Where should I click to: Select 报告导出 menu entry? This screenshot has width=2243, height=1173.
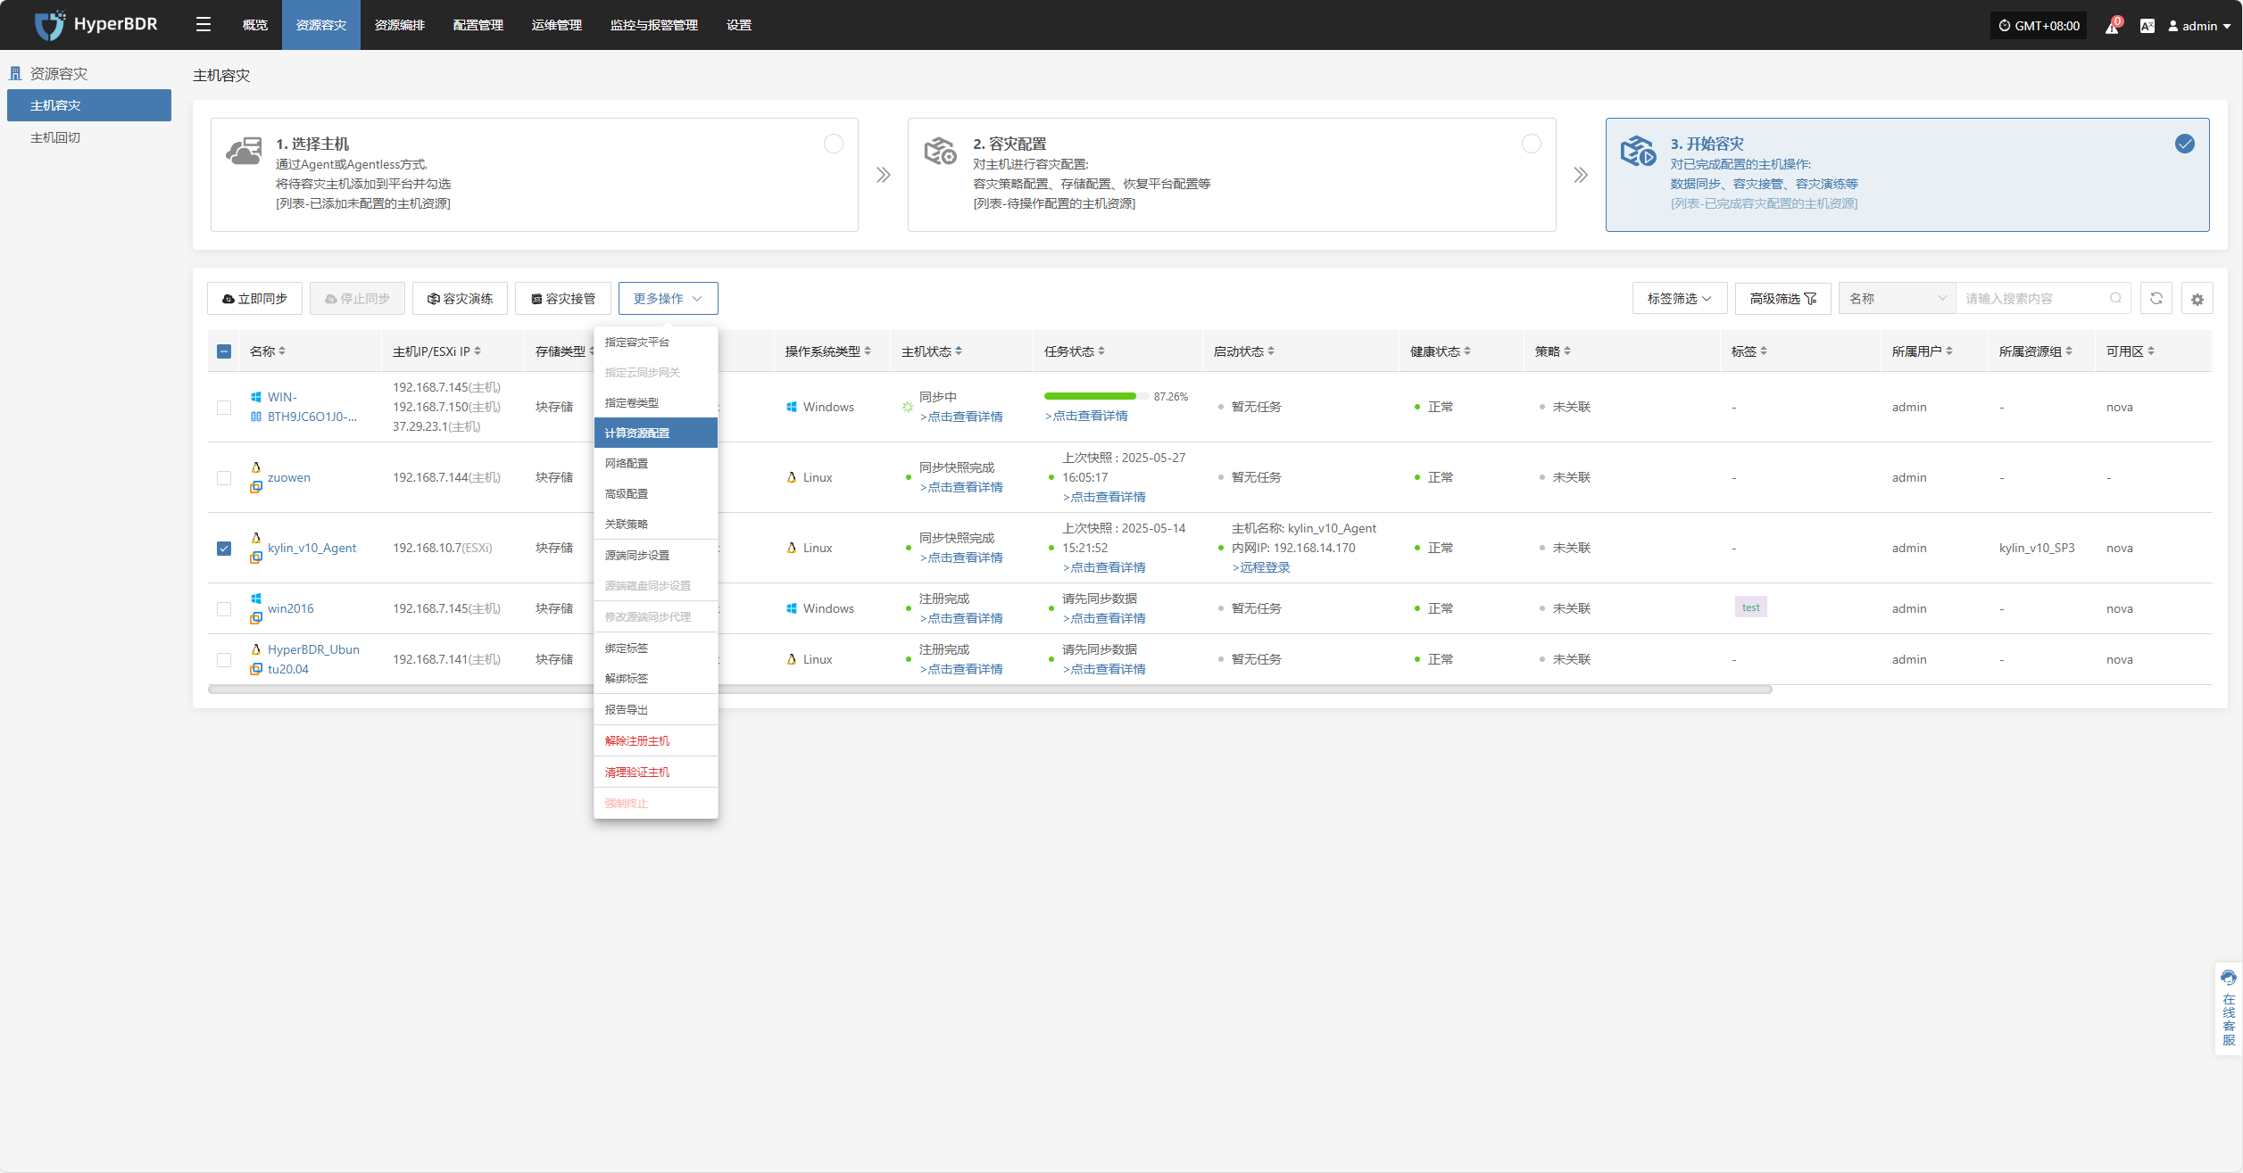coord(656,710)
